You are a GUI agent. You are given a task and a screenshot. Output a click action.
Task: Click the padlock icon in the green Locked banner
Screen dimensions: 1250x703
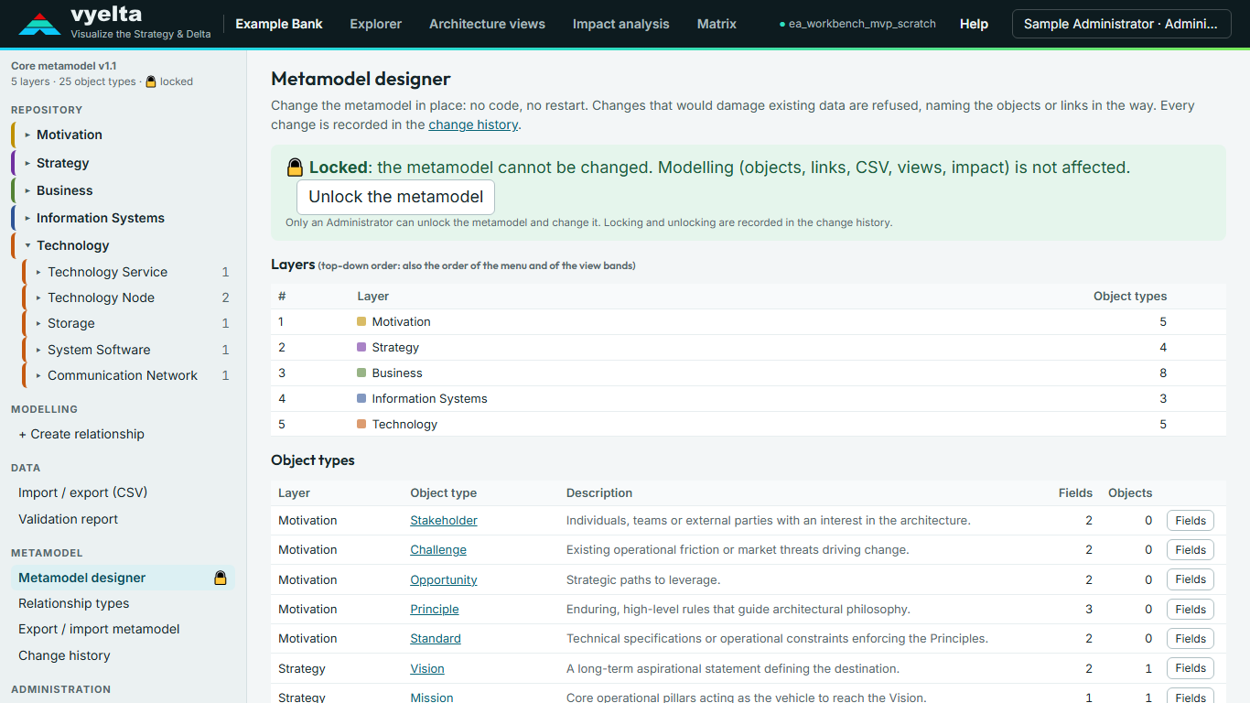click(295, 168)
